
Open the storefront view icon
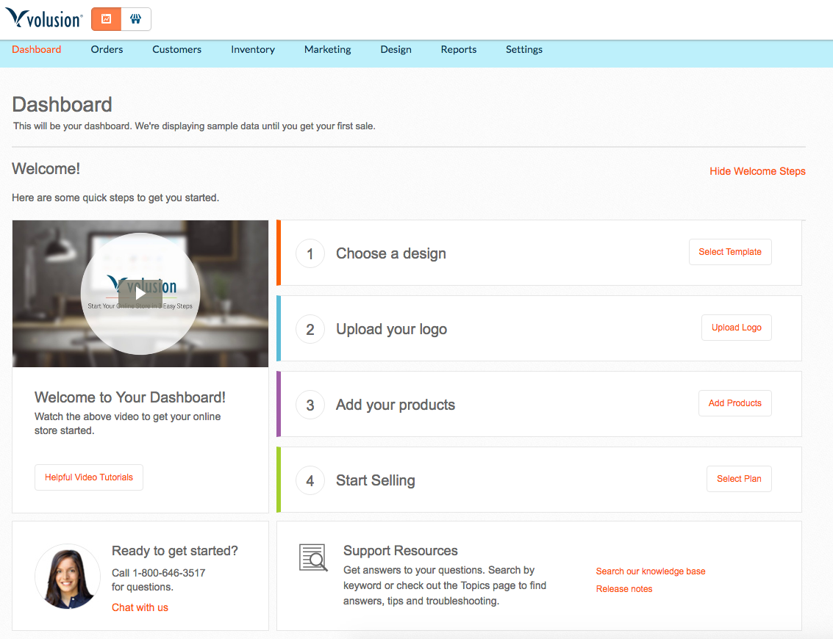pyautogui.click(x=136, y=19)
